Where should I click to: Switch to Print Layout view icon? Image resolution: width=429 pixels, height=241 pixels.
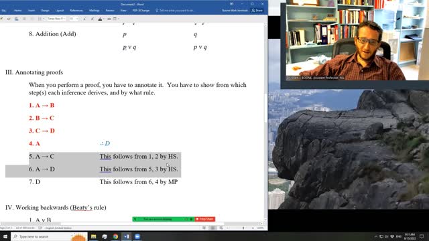click(x=212, y=228)
